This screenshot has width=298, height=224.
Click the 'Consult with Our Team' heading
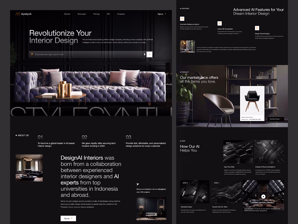[x=220, y=207]
